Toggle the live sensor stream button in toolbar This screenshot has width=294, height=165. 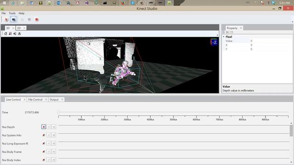point(13,19)
